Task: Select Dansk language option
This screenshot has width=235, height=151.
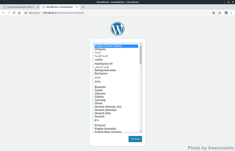Action: (116, 103)
